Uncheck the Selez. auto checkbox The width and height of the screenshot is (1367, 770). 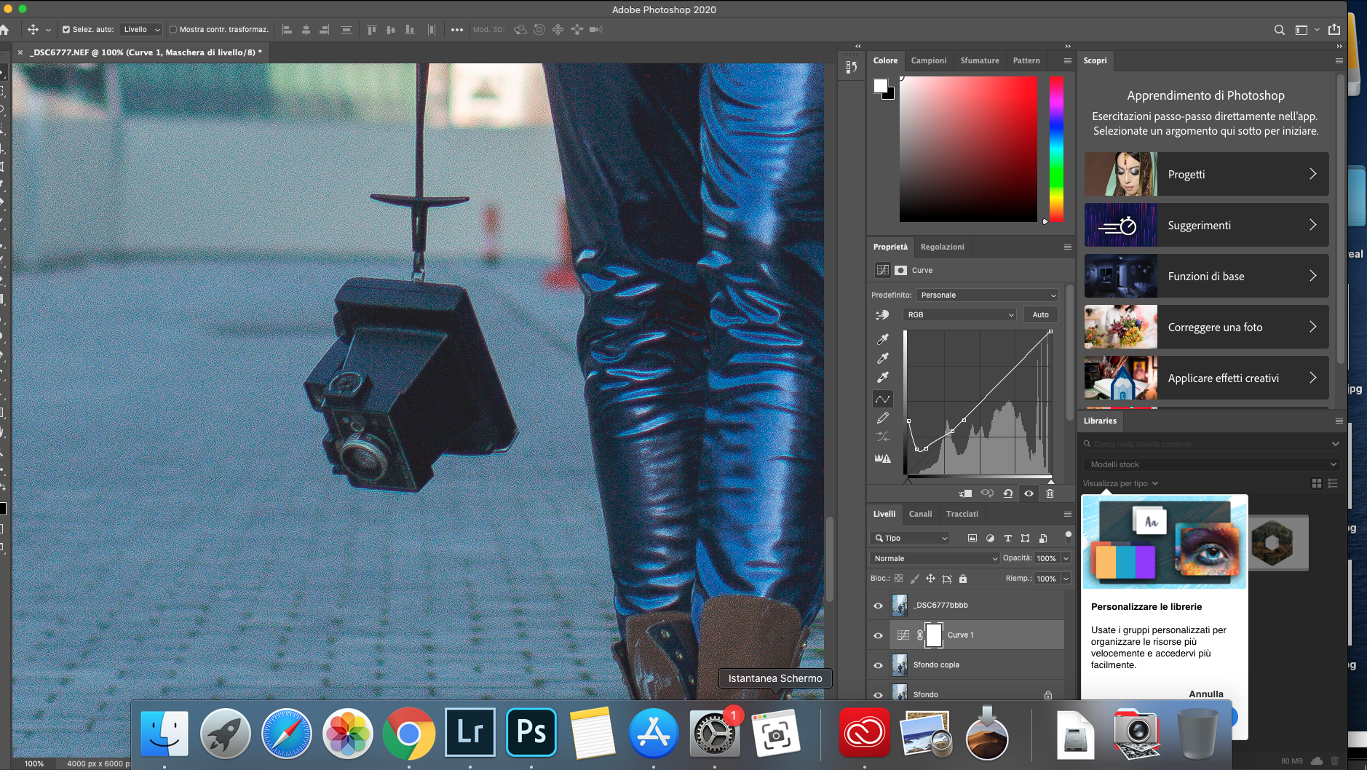[66, 30]
